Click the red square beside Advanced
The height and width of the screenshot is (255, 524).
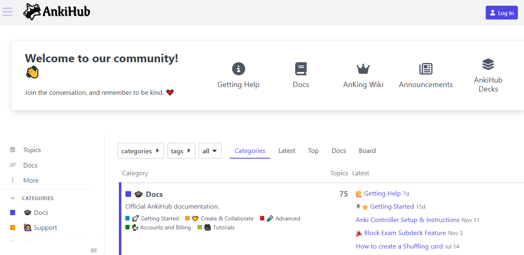click(x=262, y=218)
